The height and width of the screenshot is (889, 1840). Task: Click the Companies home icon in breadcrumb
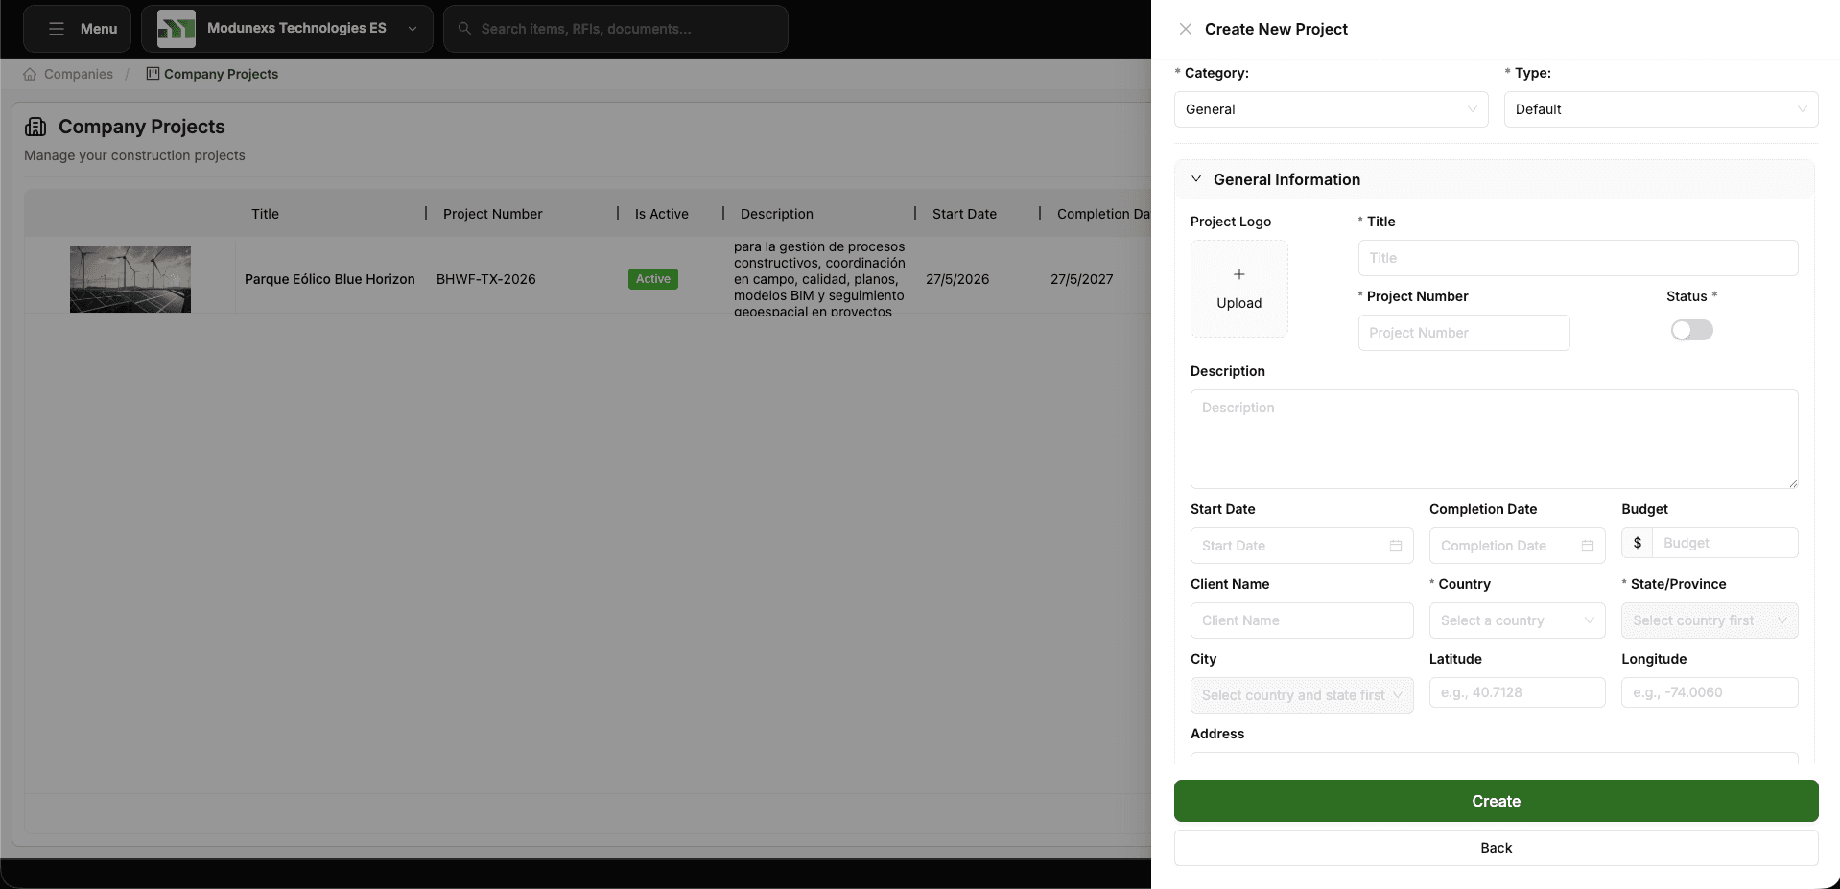(30, 74)
